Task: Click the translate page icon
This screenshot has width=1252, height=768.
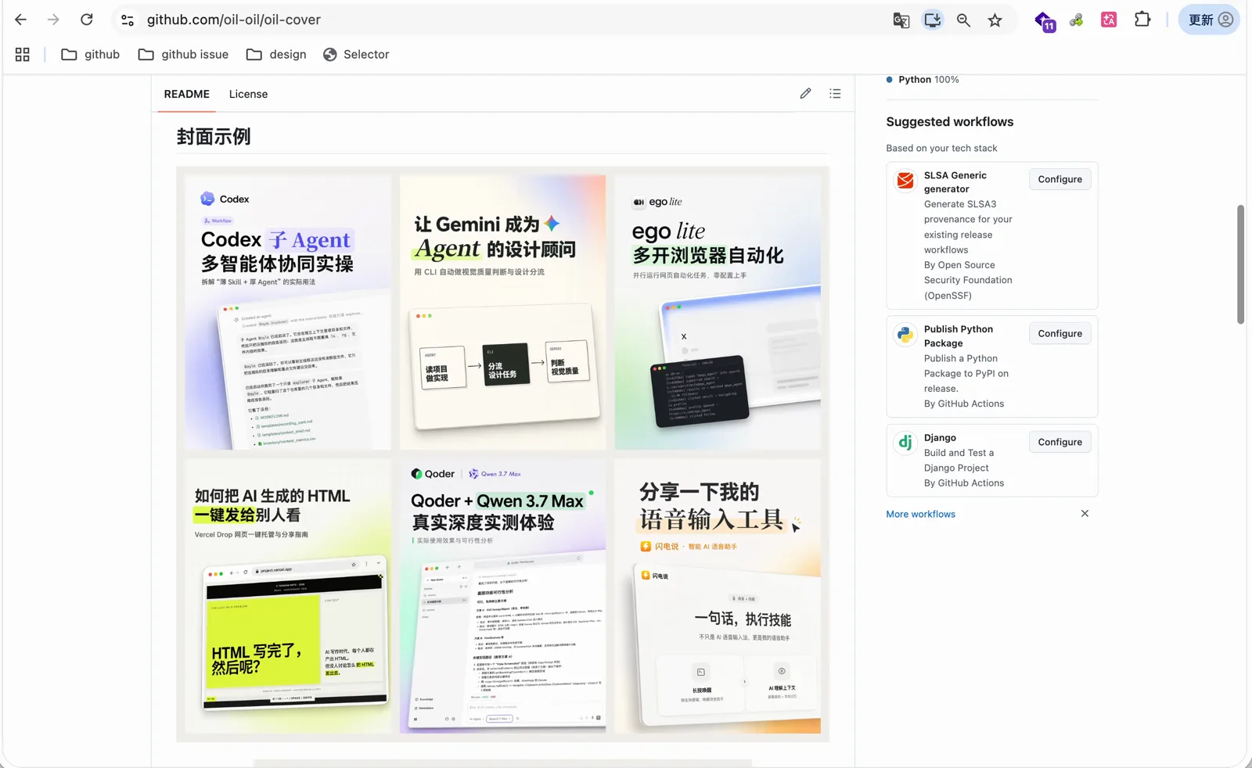Action: (x=901, y=20)
